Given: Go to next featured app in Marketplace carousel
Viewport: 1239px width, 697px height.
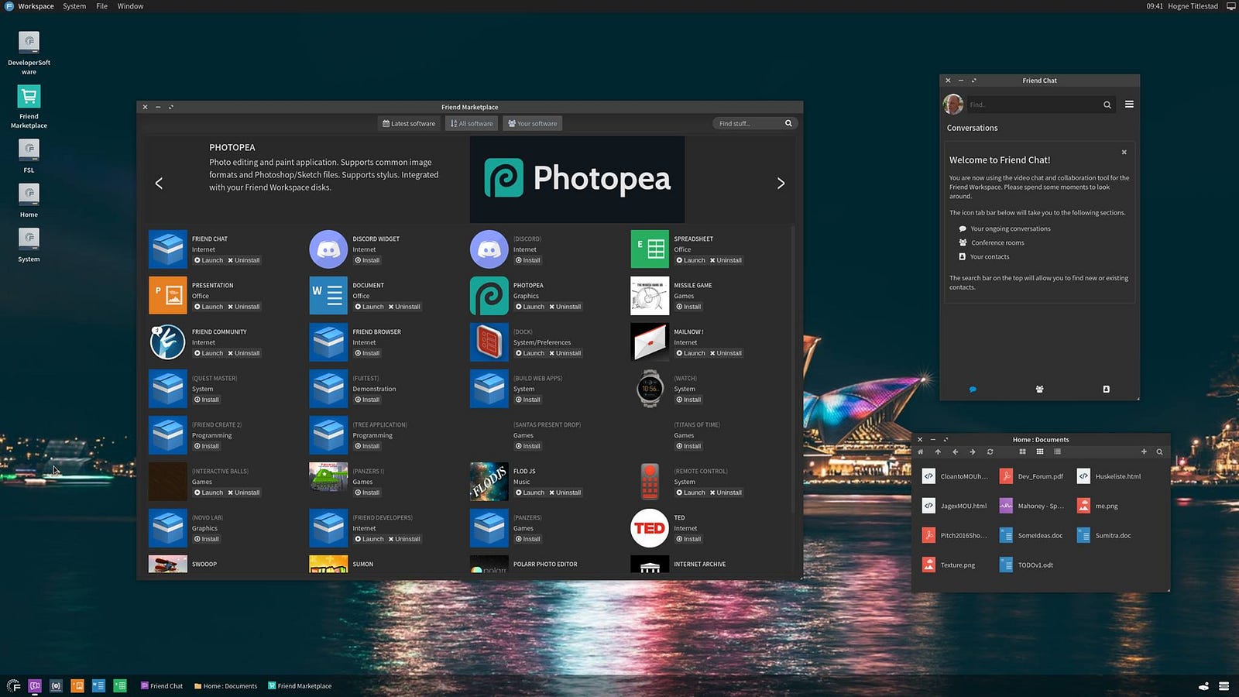Looking at the screenshot, I should tap(781, 183).
